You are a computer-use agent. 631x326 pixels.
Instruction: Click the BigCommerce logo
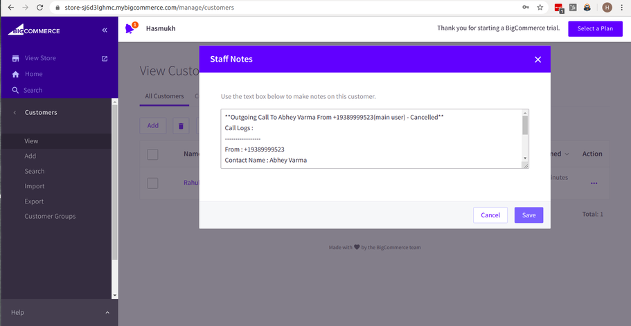point(34,30)
